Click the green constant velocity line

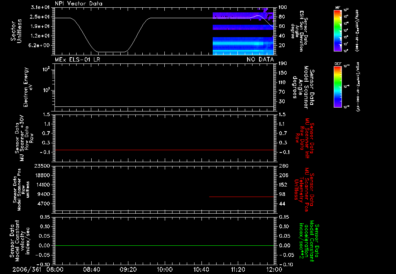click(x=164, y=245)
